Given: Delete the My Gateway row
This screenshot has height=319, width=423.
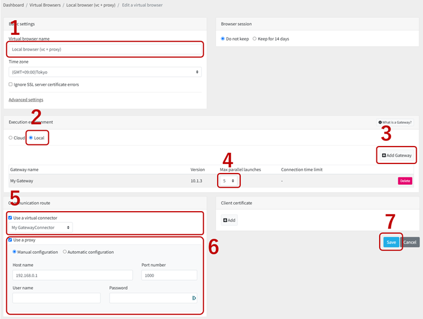Looking at the screenshot, I should click(405, 181).
